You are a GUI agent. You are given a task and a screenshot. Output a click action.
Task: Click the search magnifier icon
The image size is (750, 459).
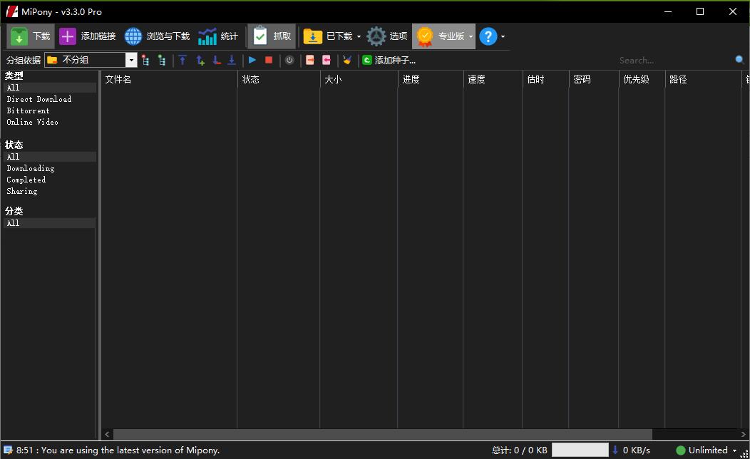(740, 60)
